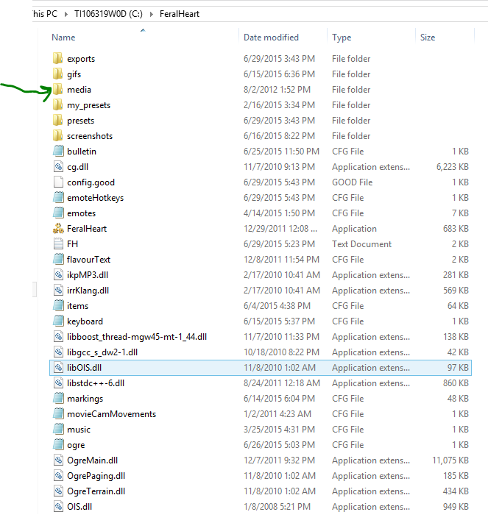Select the file named libstdc++-6.dll
Viewport: 488px width, 523px height.
pos(96,383)
